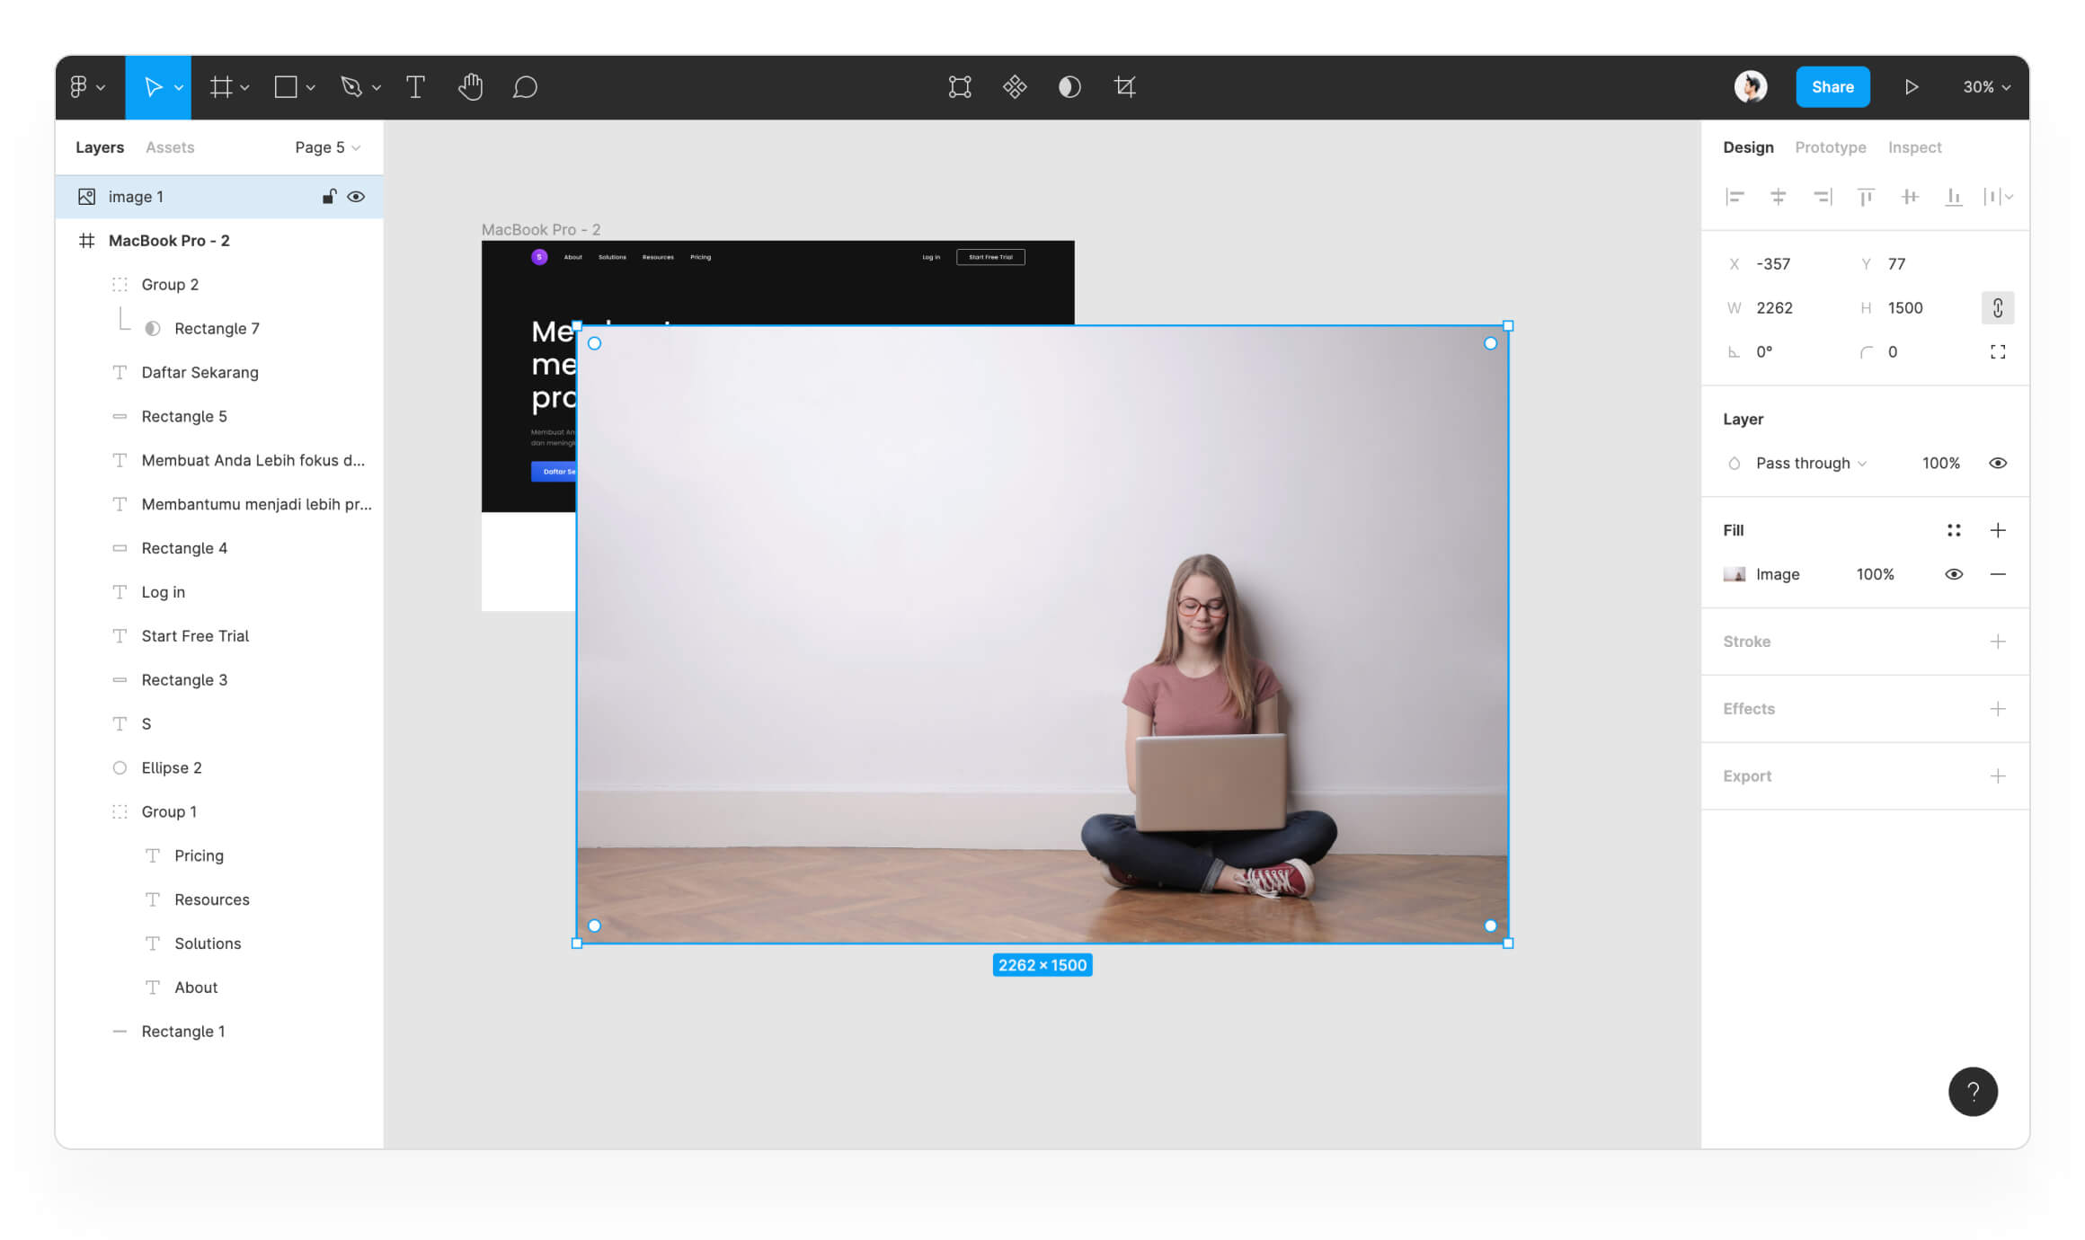Toggle constrain proportions lock
This screenshot has height=1240, width=2085.
point(1997,308)
